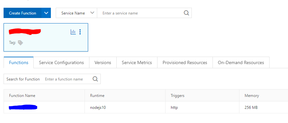Switch to the Service Configurations tab

(61, 62)
